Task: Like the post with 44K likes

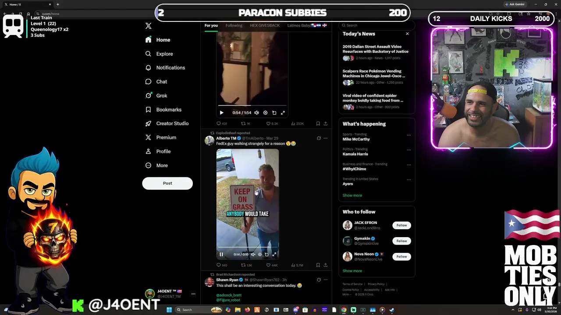Action: point(272,265)
